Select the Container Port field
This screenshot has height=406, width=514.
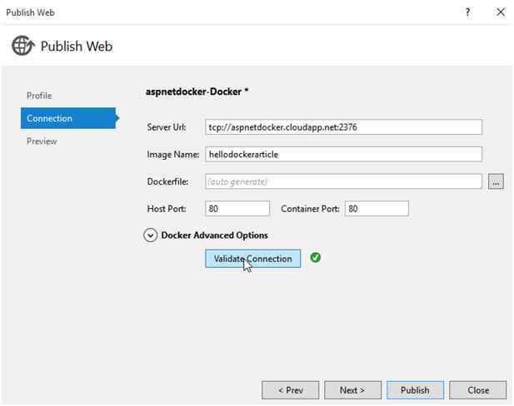(377, 209)
